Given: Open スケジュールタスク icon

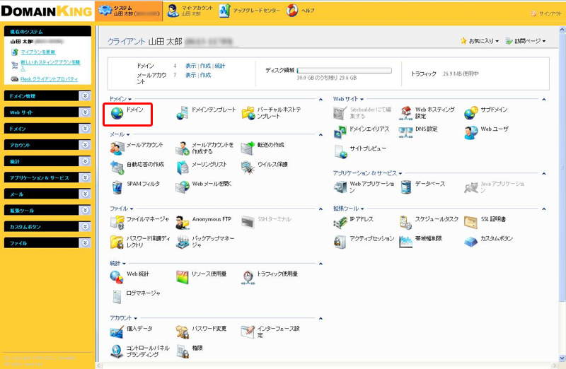Looking at the screenshot, I should [405, 223].
